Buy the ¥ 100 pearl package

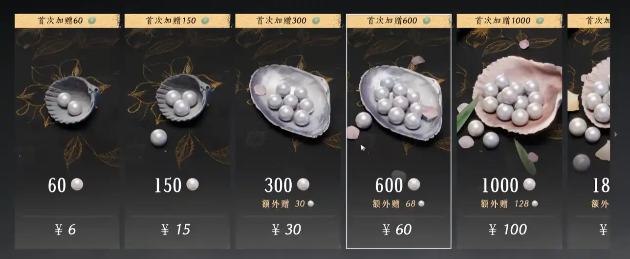tap(509, 229)
